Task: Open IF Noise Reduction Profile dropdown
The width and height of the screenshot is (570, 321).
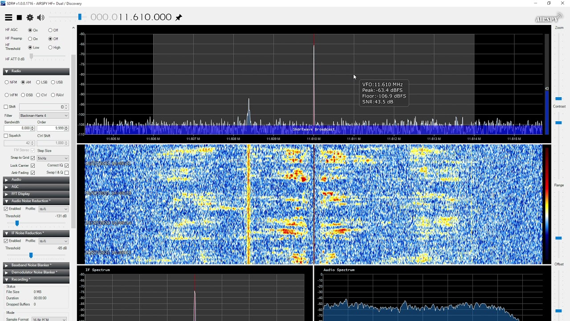Action: 53,241
